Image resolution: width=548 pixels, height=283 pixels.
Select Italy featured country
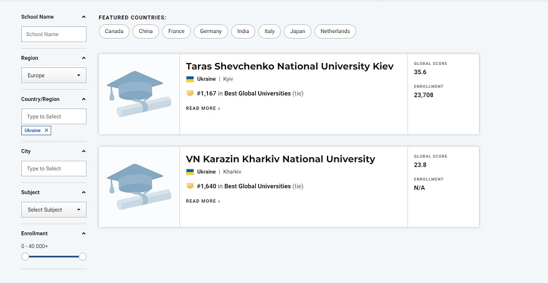270,31
